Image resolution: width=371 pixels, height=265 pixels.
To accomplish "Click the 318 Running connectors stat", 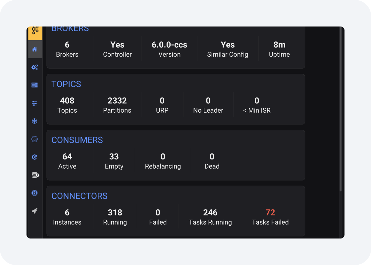I will tap(115, 217).
